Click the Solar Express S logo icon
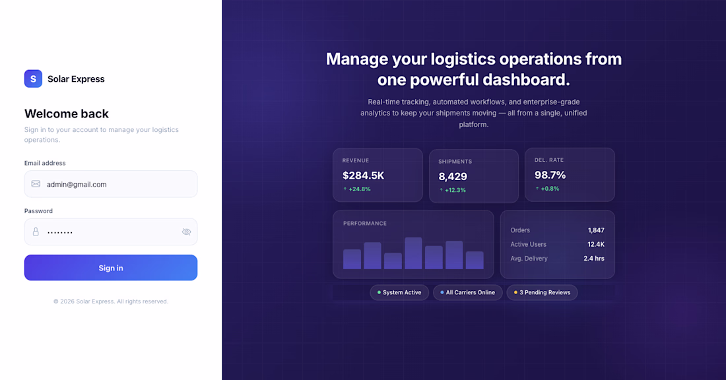 pyautogui.click(x=34, y=79)
